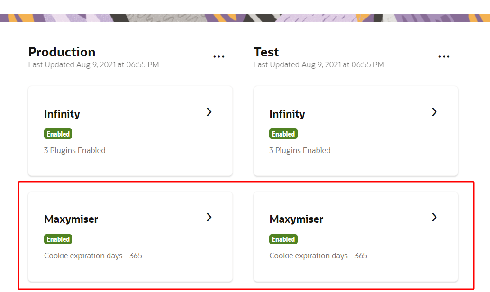The image size is (490, 292).
Task: Click the Test Maxymiser chevron arrow
Action: 434,217
